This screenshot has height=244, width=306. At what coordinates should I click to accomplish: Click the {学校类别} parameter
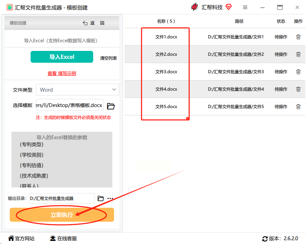(31, 155)
